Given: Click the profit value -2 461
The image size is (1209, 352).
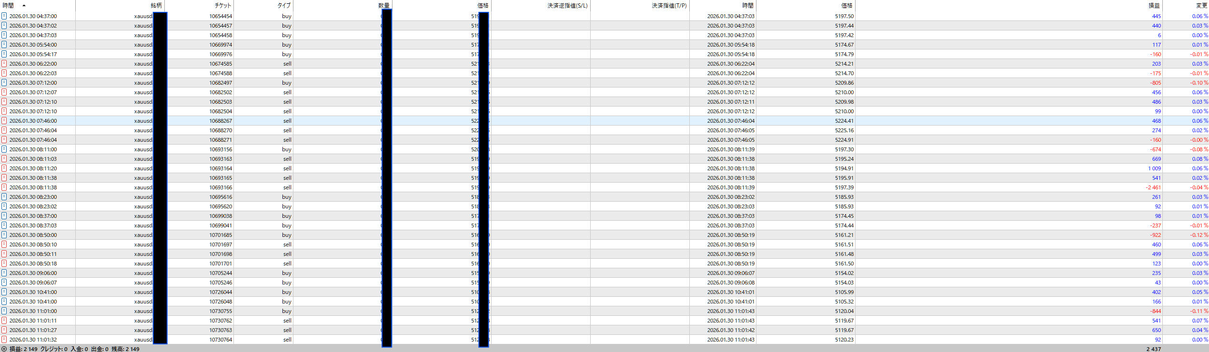Looking at the screenshot, I should pyautogui.click(x=1153, y=187).
